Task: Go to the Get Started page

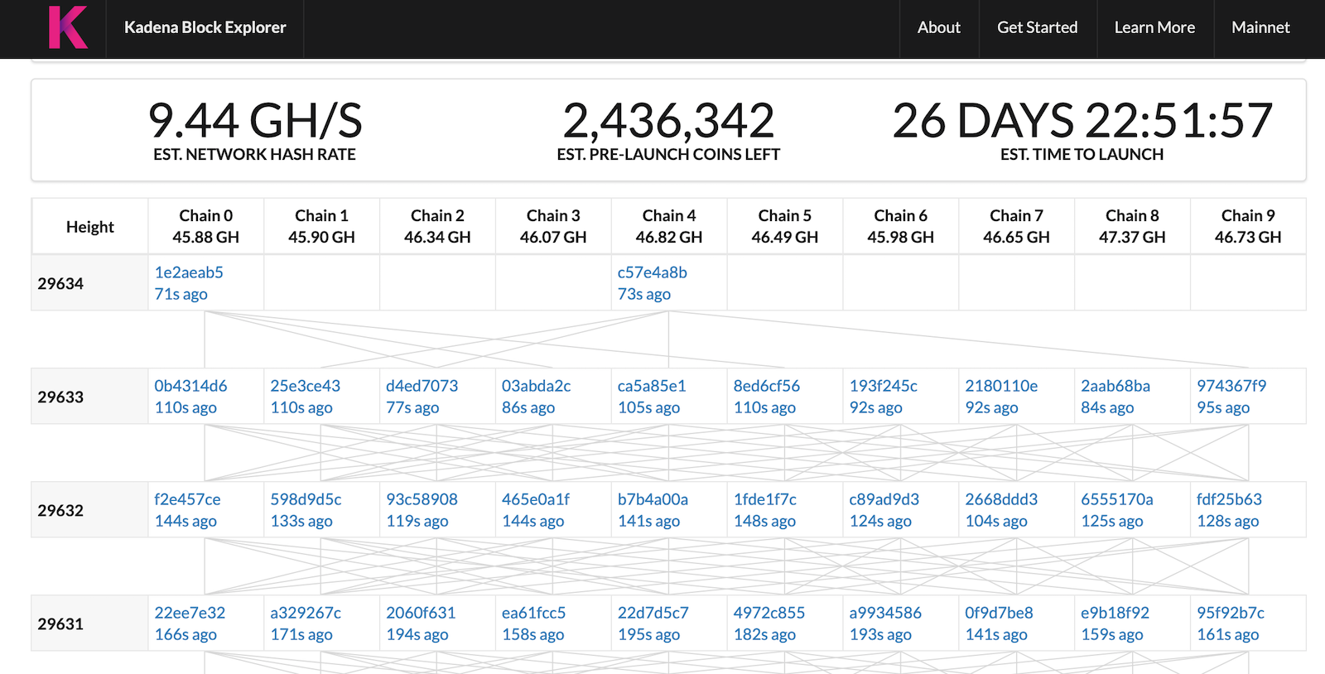Action: tap(1038, 27)
